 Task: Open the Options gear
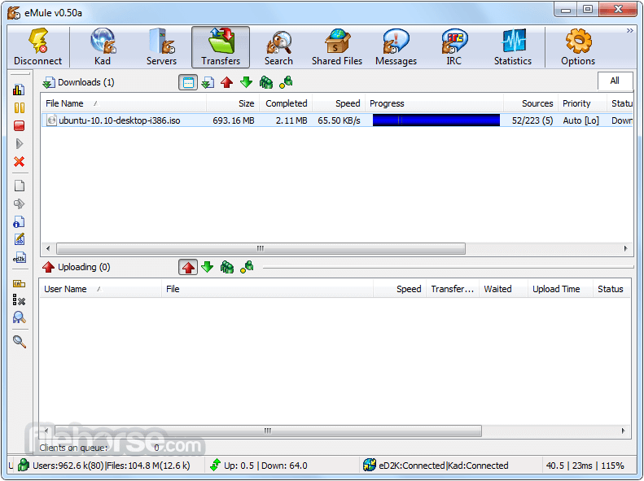click(578, 46)
